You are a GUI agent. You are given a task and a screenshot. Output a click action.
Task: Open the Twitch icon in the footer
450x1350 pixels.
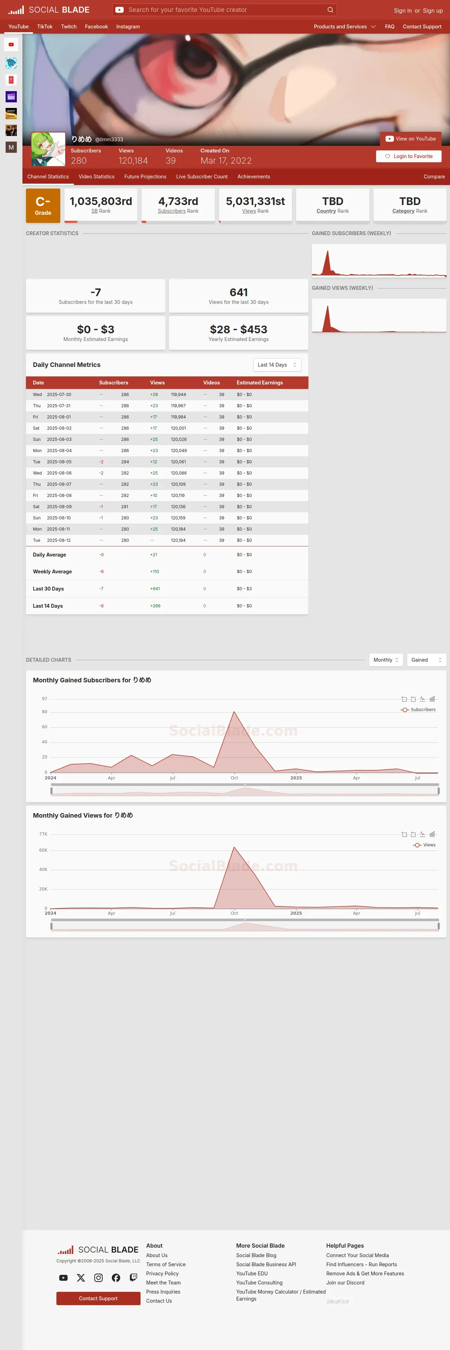coord(134,1278)
